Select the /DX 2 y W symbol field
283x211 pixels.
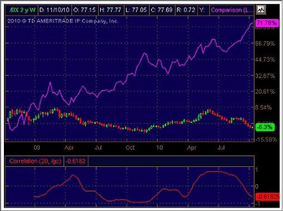pos(22,10)
